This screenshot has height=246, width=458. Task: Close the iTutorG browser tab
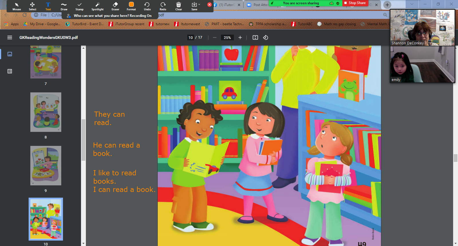tap(239, 5)
